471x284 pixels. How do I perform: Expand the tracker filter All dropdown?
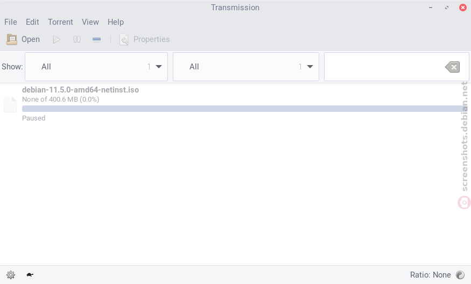pyautogui.click(x=245, y=67)
